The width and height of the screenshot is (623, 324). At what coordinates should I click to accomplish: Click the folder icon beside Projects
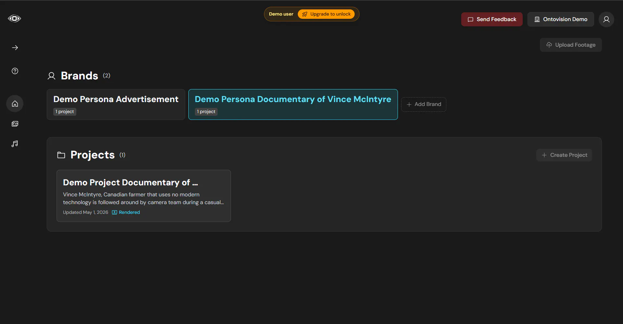pos(61,155)
